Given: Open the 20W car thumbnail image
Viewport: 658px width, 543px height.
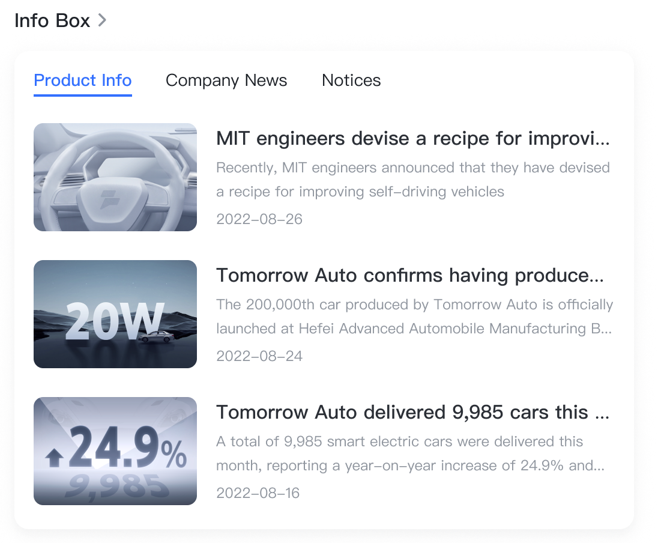Looking at the screenshot, I should 115,314.
